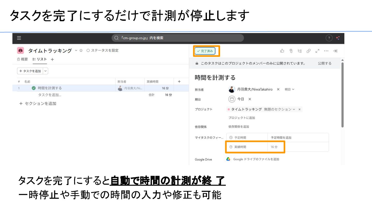The height and width of the screenshot is (209, 372).
Task: Add a new view tab with plus
Action: pos(52,59)
